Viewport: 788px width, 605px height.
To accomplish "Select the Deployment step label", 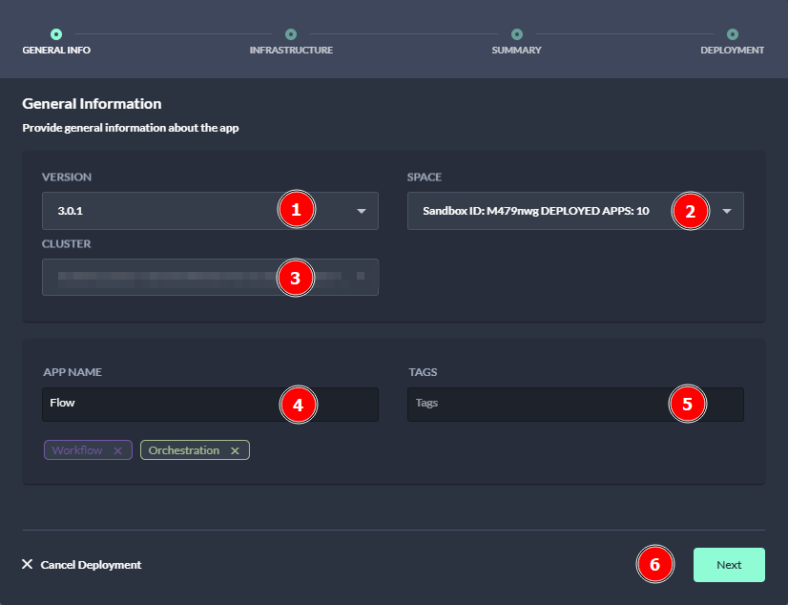I will tap(732, 51).
